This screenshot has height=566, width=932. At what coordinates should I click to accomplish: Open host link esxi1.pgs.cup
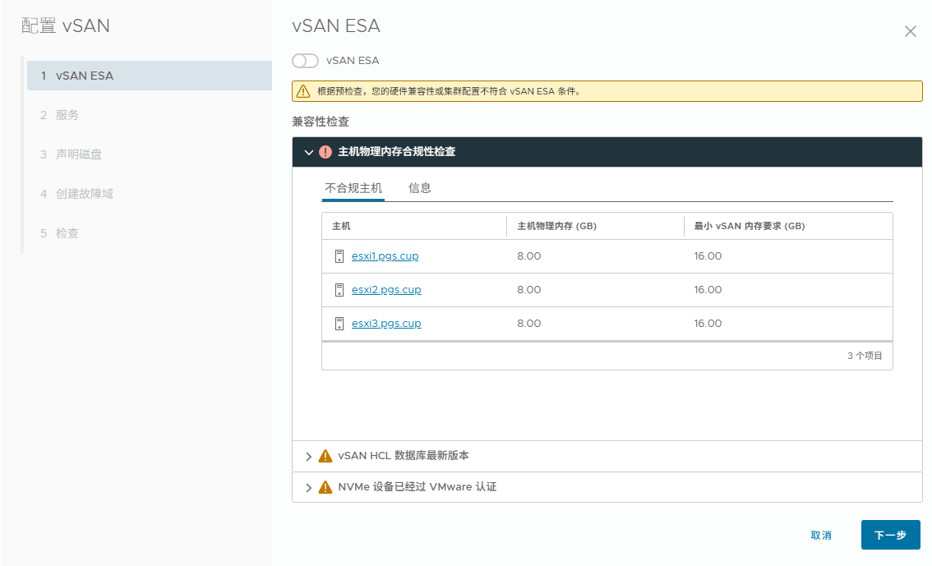(x=385, y=256)
